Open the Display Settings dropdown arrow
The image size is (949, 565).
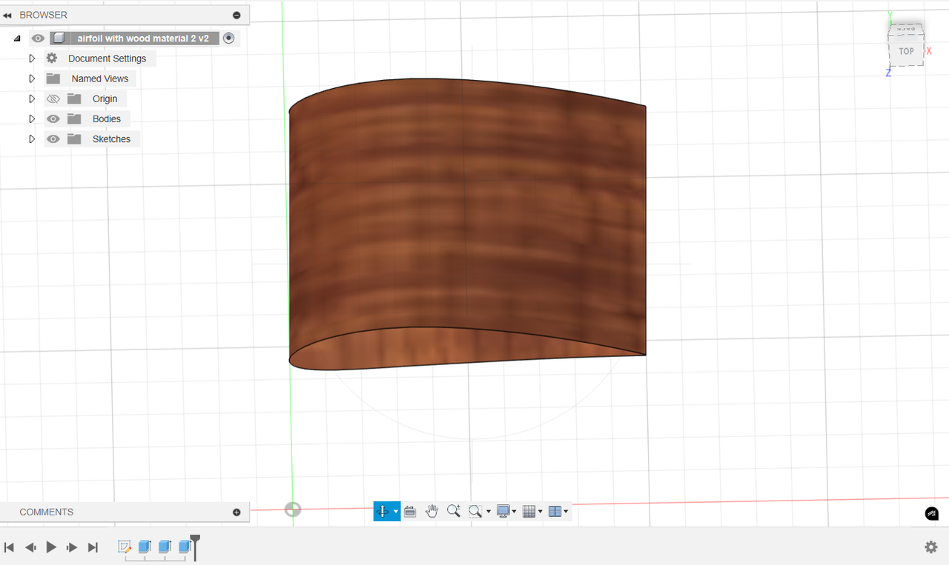(515, 512)
